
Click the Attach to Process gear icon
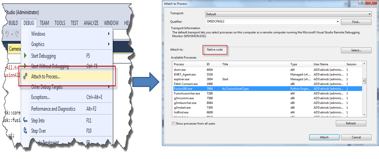[25, 76]
